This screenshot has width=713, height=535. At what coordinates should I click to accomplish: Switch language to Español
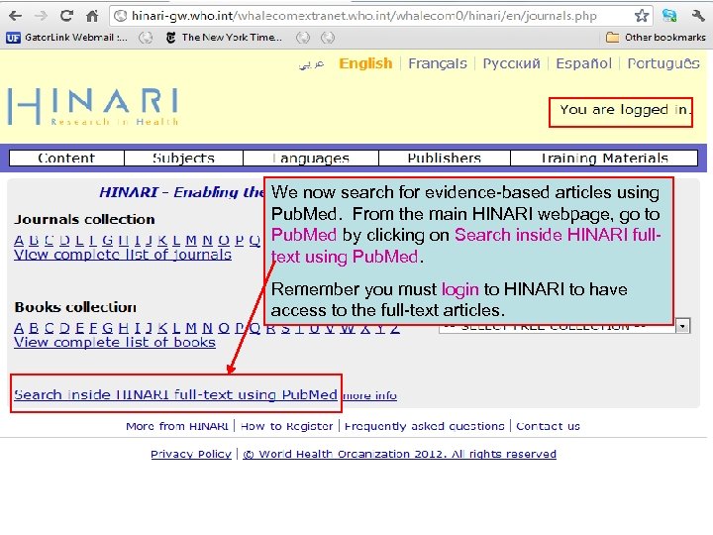click(x=584, y=63)
